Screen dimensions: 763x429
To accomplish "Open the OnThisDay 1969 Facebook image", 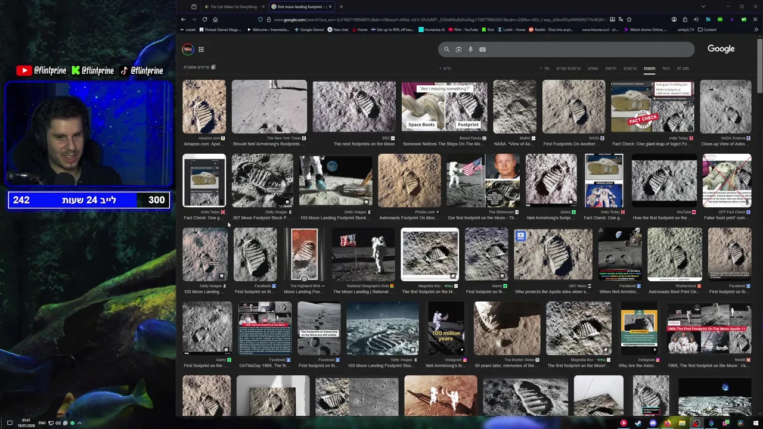I will click(265, 328).
